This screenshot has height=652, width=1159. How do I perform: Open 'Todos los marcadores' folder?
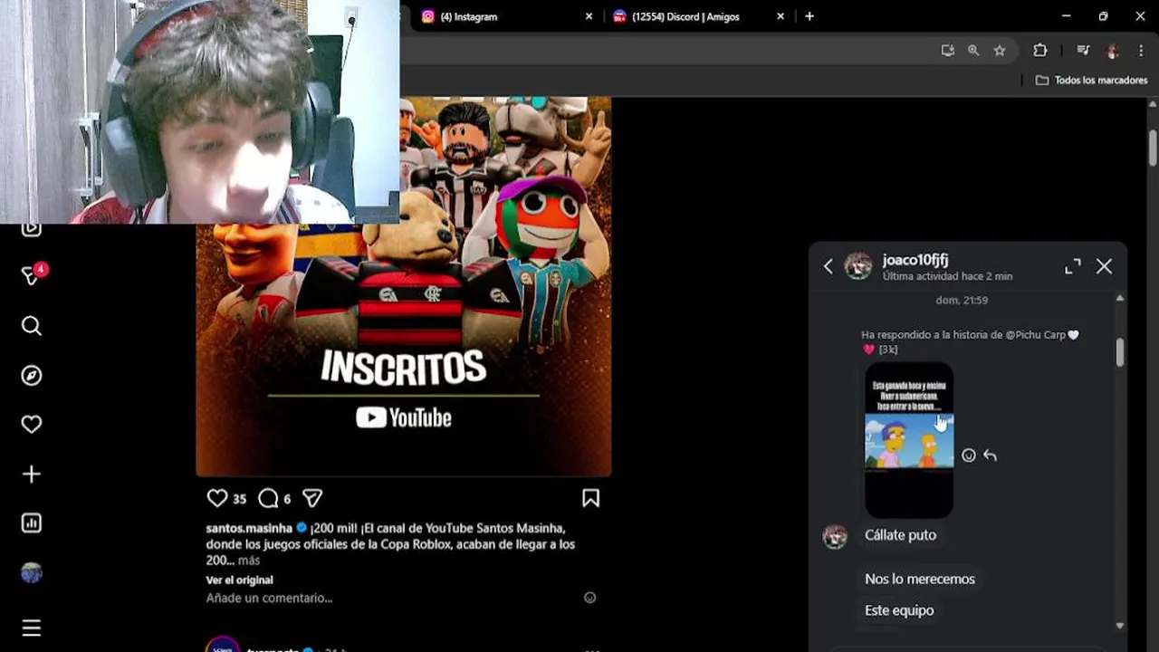tap(1091, 81)
